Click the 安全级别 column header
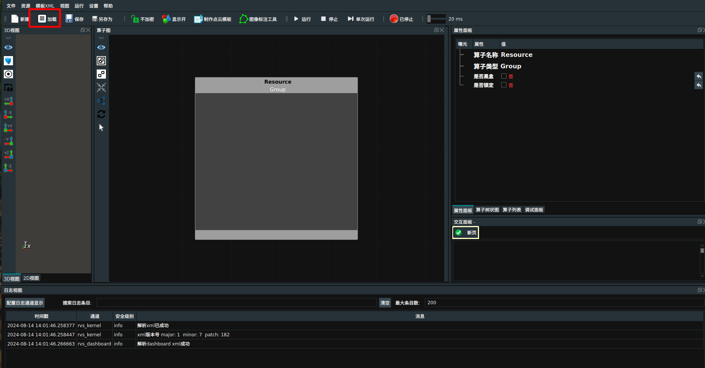The height and width of the screenshot is (368, 705). (125, 316)
